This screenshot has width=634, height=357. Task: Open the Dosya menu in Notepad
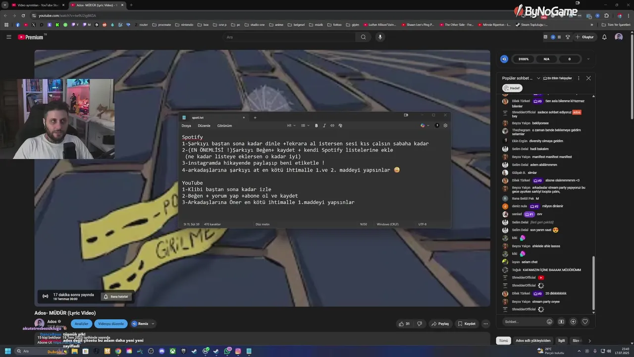pyautogui.click(x=186, y=126)
